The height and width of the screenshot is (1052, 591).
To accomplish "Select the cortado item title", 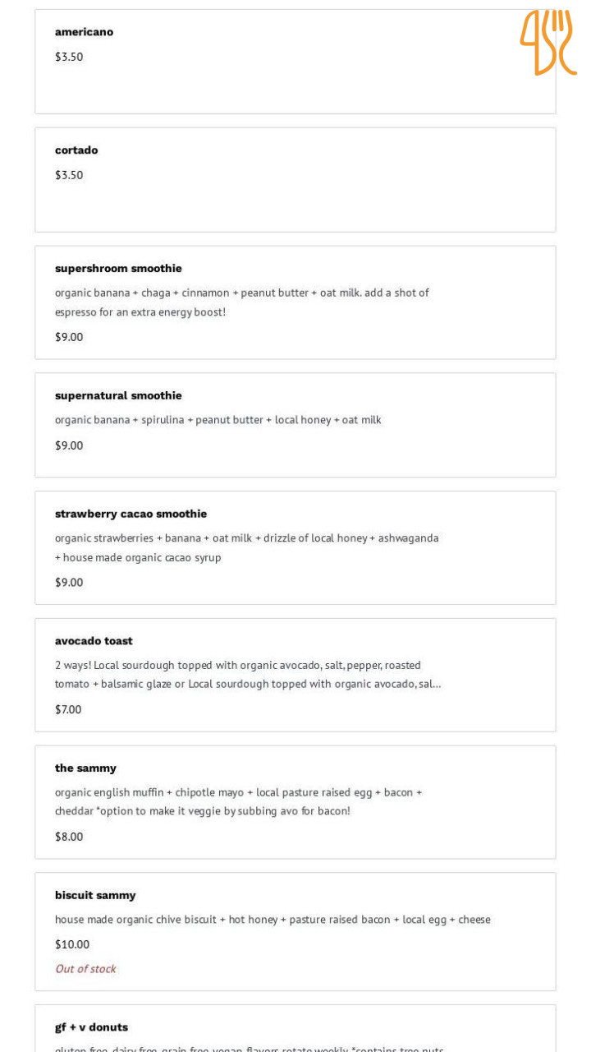I will tap(76, 150).
